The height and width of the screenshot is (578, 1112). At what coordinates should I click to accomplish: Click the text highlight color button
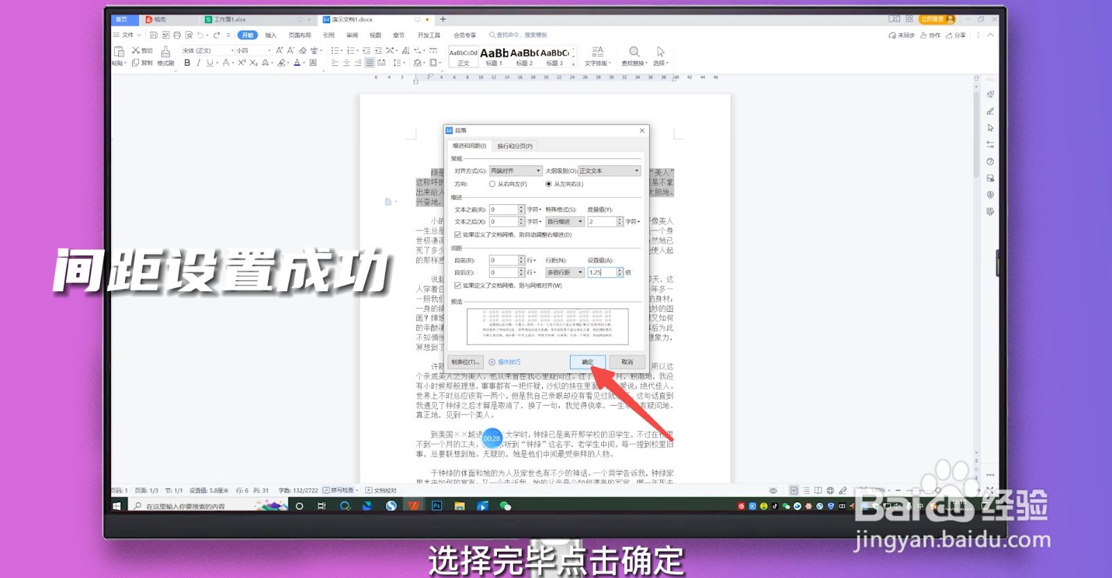pyautogui.click(x=281, y=63)
